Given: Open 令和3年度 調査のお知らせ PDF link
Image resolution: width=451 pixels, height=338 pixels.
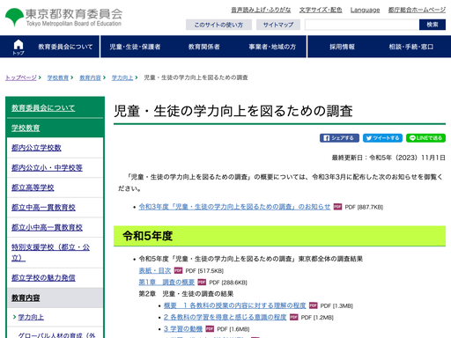Looking at the screenshot, I should click(234, 207).
